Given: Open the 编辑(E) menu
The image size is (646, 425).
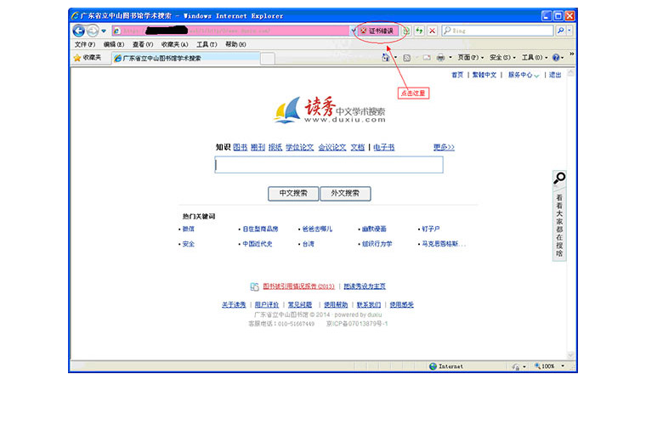Looking at the screenshot, I should pyautogui.click(x=114, y=44).
